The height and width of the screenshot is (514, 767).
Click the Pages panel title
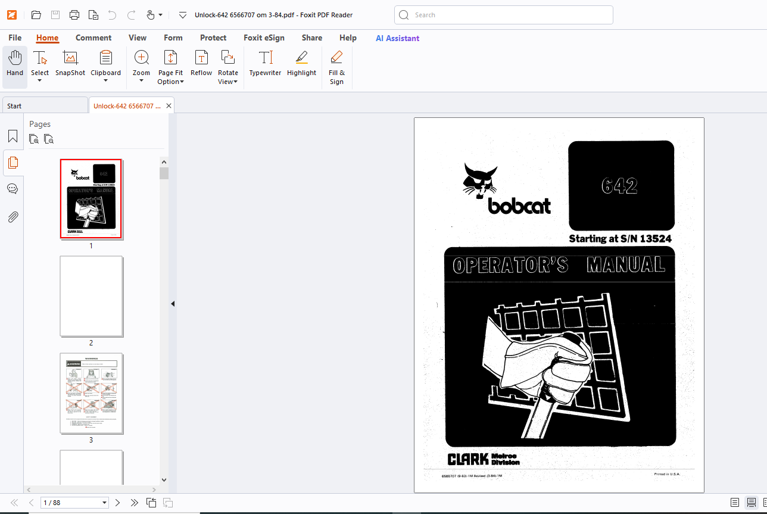(x=40, y=124)
